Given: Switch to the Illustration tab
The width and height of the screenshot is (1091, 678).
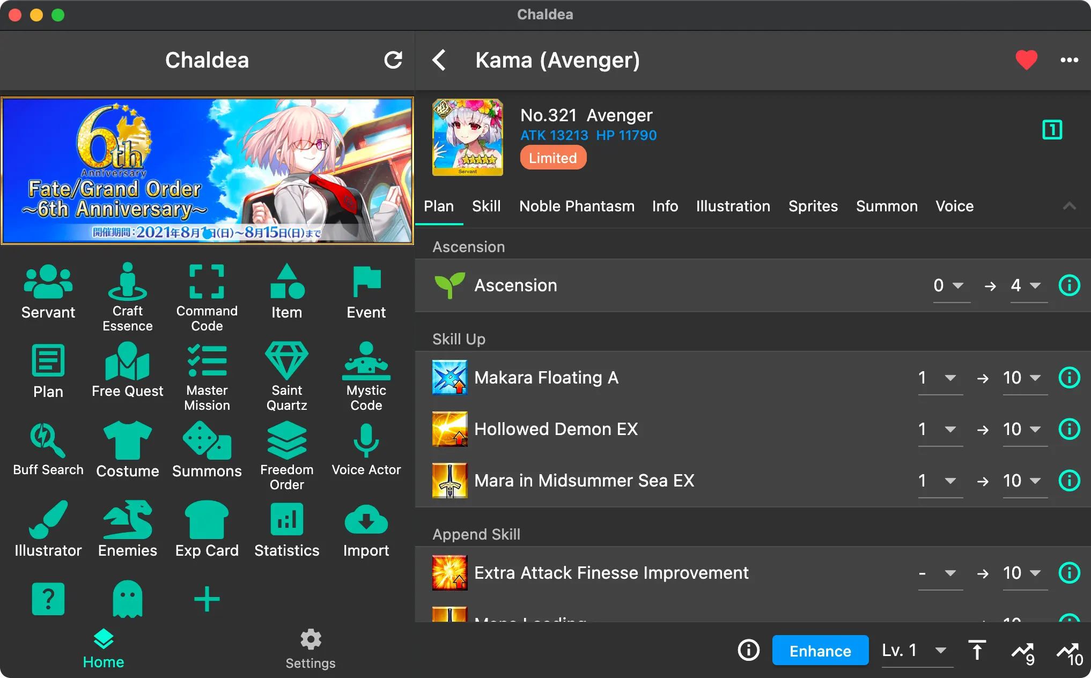Looking at the screenshot, I should pos(733,207).
